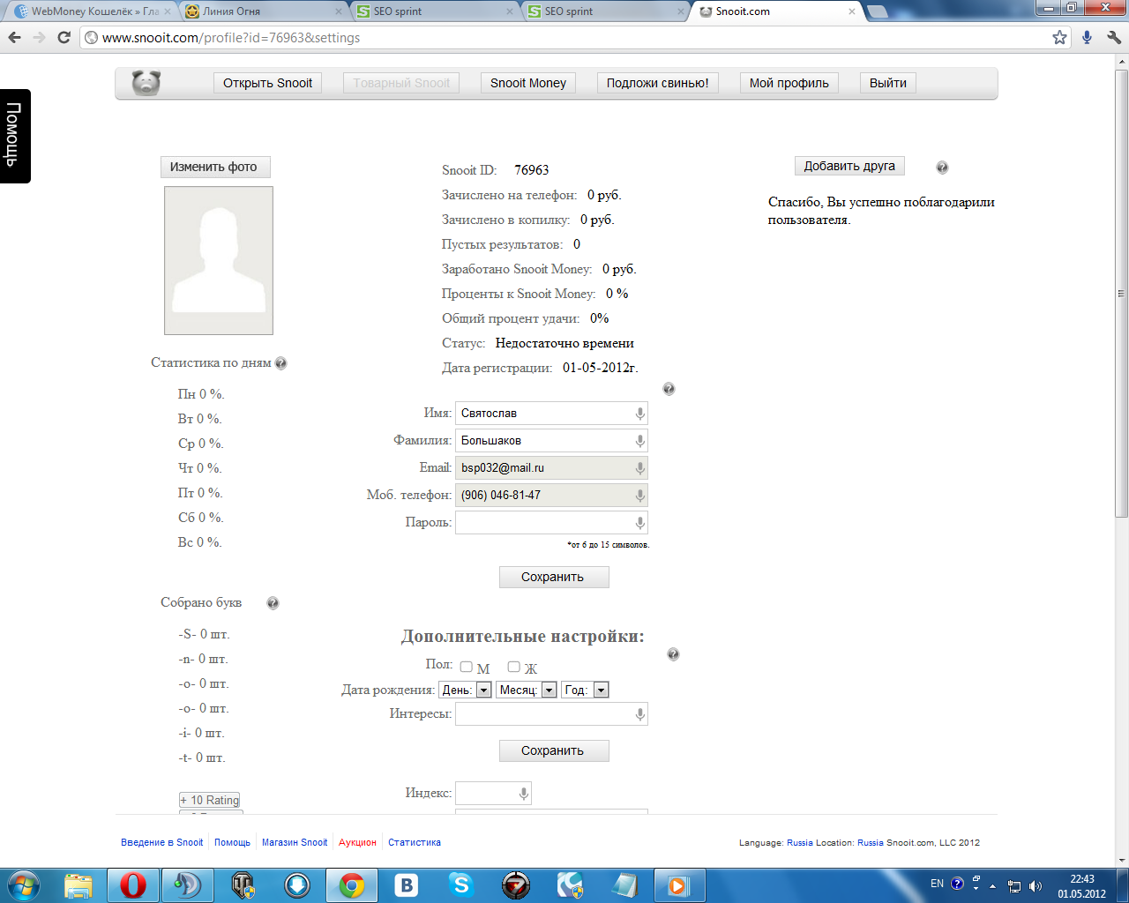Click Сохранить under the password field
Screen dimensions: 1129x903
tap(554, 577)
